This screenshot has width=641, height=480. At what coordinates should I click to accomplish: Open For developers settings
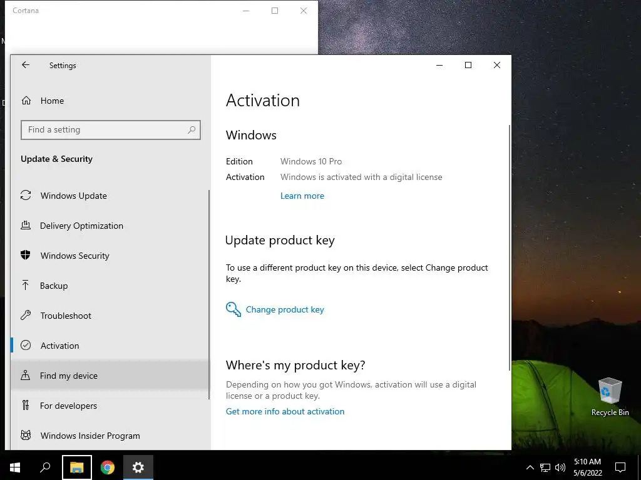[110, 406]
